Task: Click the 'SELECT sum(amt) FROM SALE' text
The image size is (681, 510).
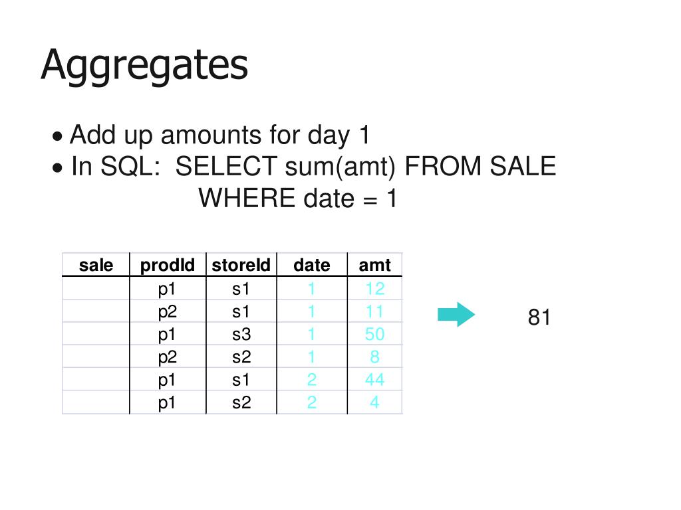Action: pos(366,166)
